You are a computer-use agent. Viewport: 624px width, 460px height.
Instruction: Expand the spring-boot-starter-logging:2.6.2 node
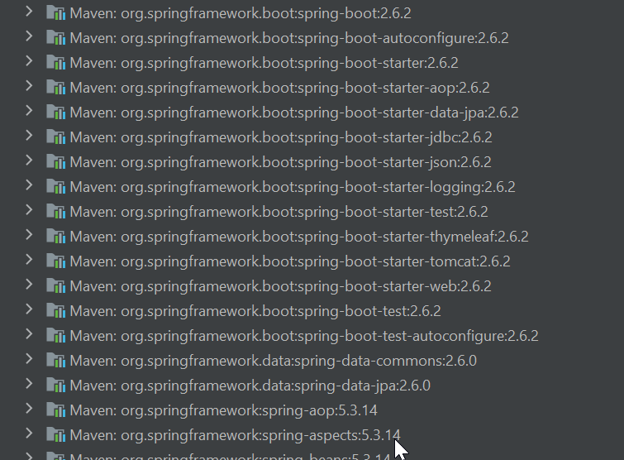pos(29,185)
